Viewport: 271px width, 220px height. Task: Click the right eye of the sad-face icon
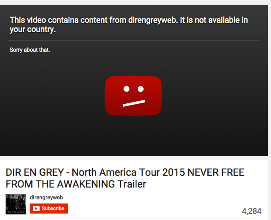point(140,89)
